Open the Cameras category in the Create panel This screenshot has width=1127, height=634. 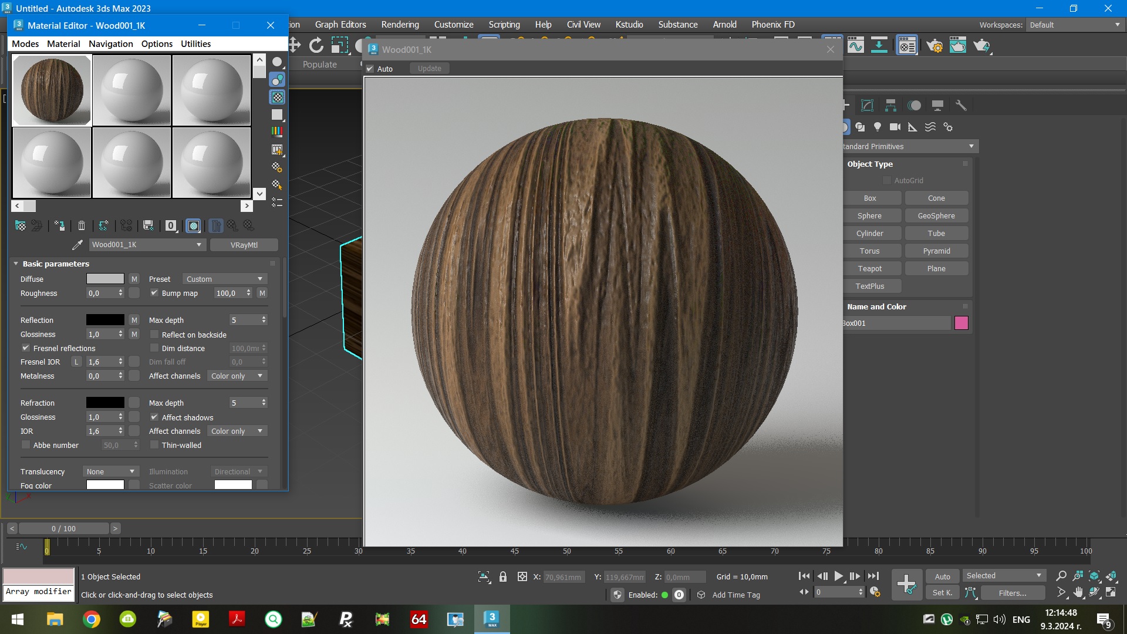click(x=895, y=126)
